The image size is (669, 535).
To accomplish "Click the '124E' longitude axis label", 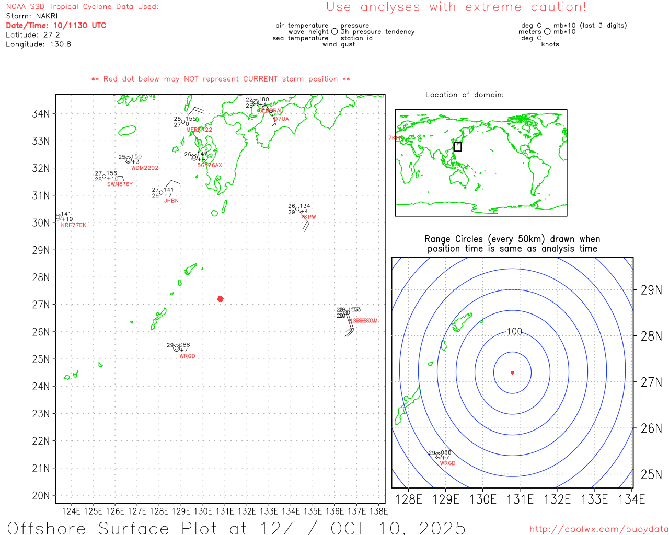I will point(71,511).
